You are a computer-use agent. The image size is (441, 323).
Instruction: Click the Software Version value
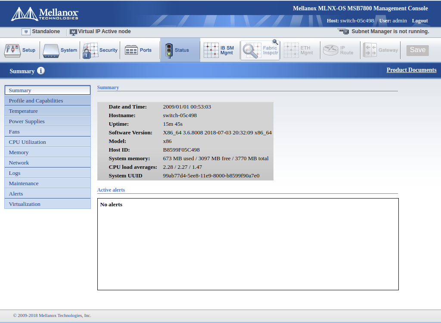pos(217,133)
